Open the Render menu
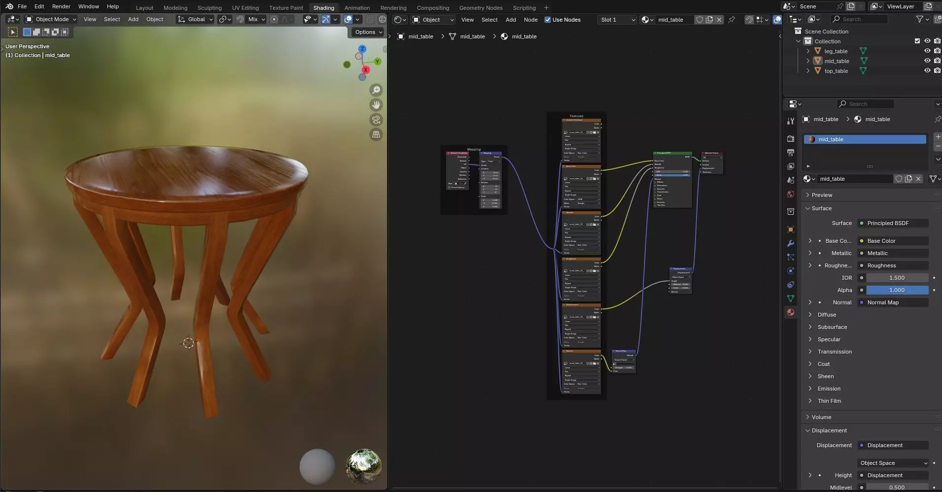Image resolution: width=942 pixels, height=492 pixels. pyautogui.click(x=61, y=6)
